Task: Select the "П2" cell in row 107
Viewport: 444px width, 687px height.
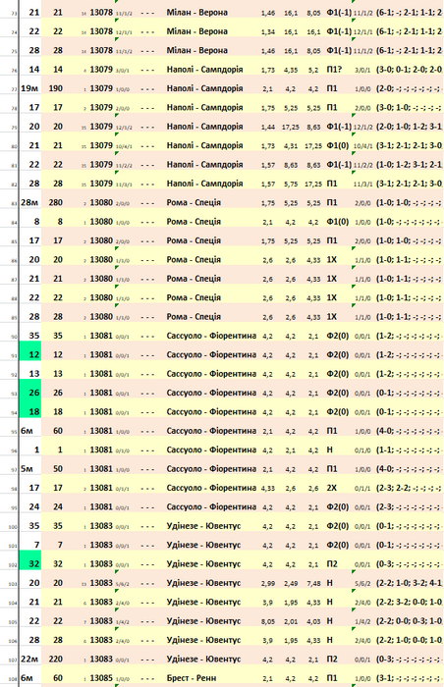Action: (x=332, y=659)
